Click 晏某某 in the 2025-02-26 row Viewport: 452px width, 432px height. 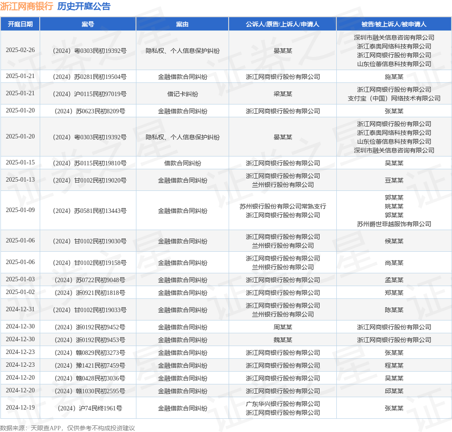(x=283, y=51)
